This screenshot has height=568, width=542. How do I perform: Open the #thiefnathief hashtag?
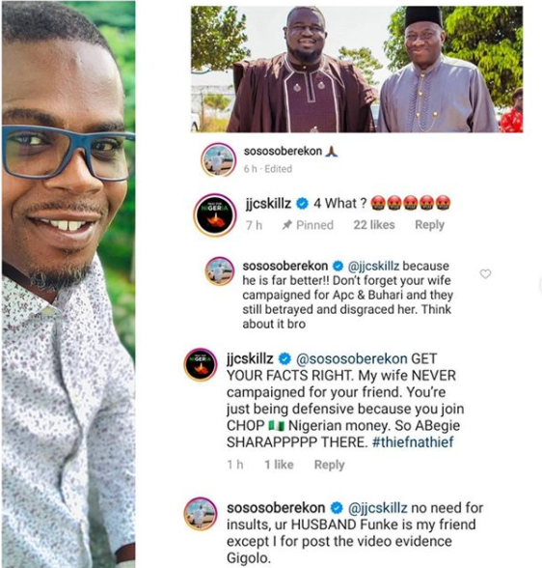pyautogui.click(x=413, y=442)
